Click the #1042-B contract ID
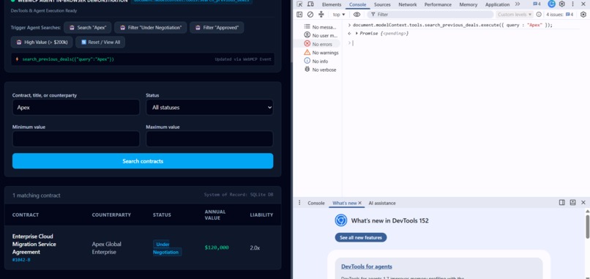590x279 pixels. point(21,260)
